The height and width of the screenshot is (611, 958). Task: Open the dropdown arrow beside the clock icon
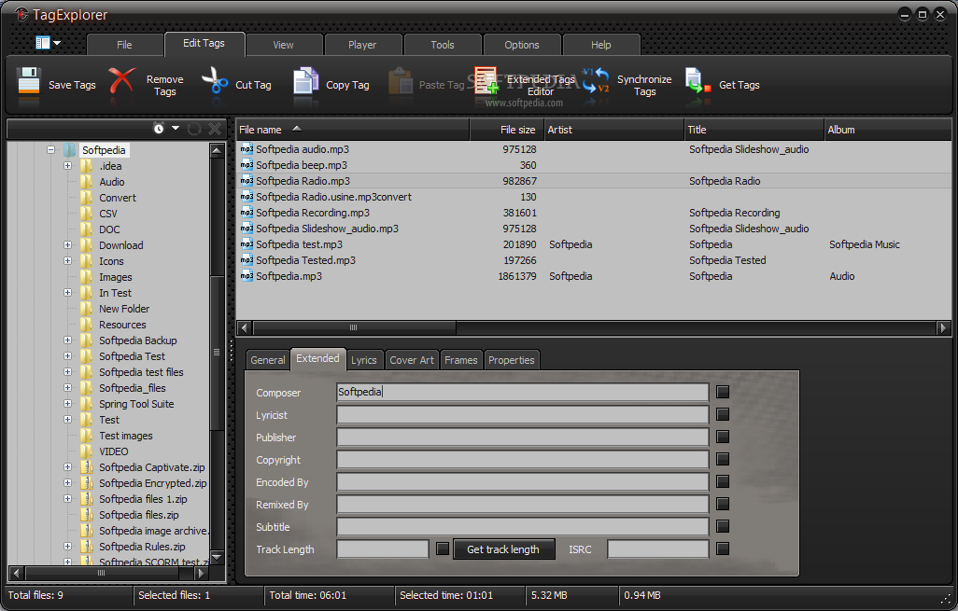(x=176, y=128)
